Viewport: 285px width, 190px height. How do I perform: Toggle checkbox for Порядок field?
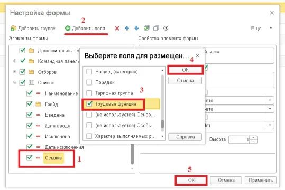[x=89, y=82]
